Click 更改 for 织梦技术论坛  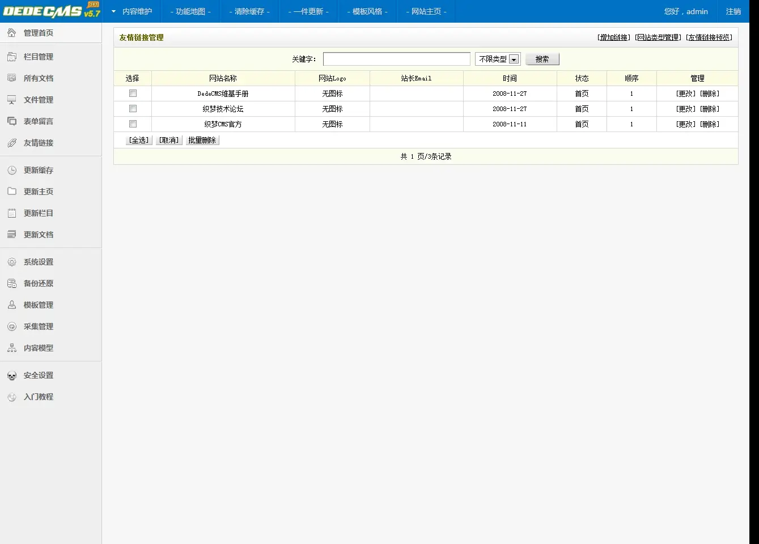[686, 109]
